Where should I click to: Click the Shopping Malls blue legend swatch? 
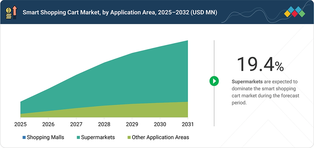tap(24, 137)
